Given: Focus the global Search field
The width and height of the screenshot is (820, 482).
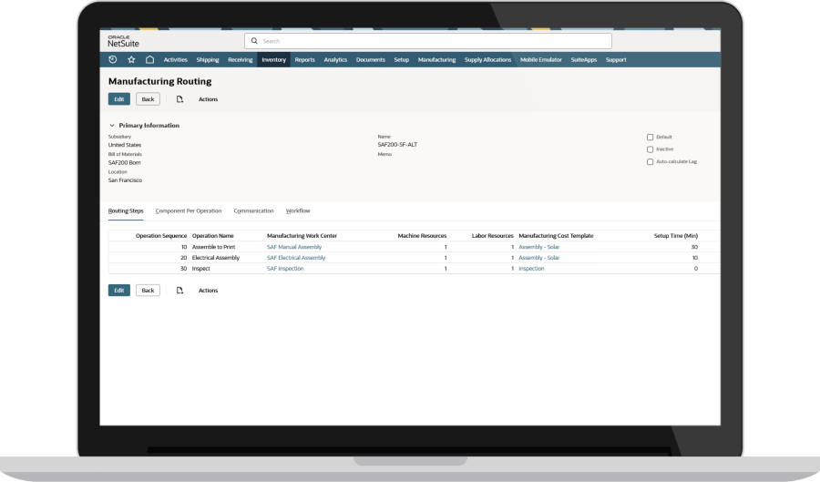Looking at the screenshot, I should (x=428, y=41).
